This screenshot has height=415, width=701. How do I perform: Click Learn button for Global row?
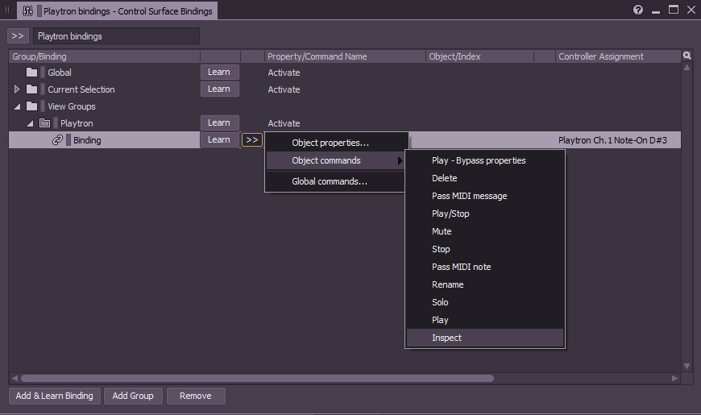tap(219, 72)
